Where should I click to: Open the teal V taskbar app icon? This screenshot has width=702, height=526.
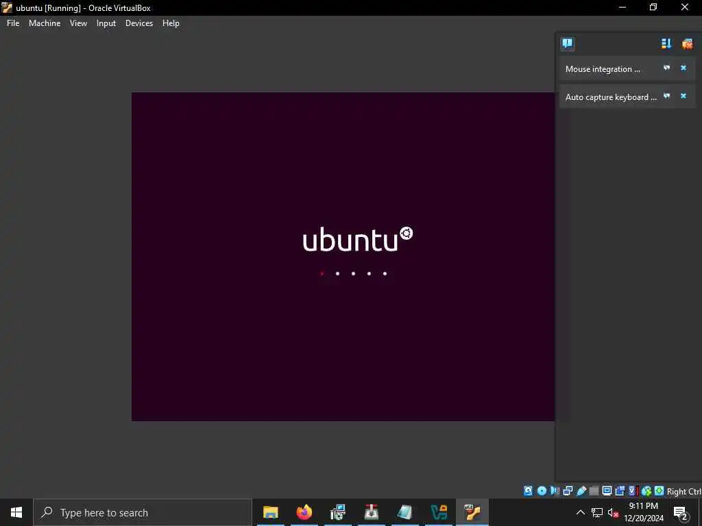(x=439, y=512)
